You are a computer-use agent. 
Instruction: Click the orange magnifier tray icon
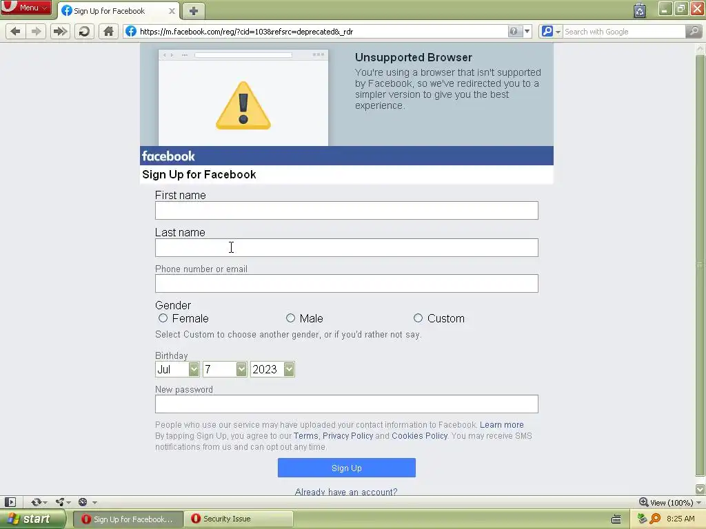click(655, 519)
